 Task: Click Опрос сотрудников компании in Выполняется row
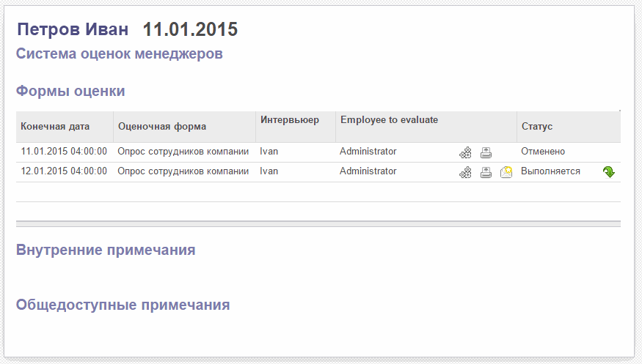click(x=183, y=171)
